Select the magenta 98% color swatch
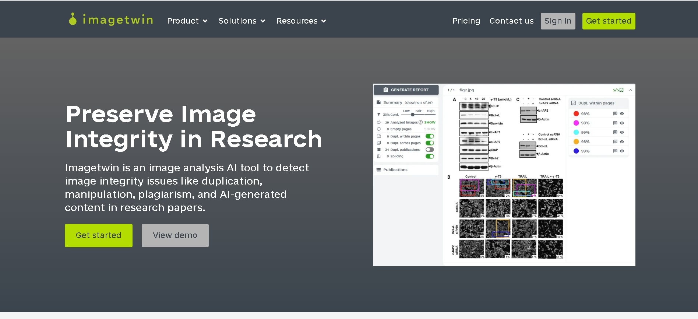This screenshot has width=698, height=319. (576, 123)
